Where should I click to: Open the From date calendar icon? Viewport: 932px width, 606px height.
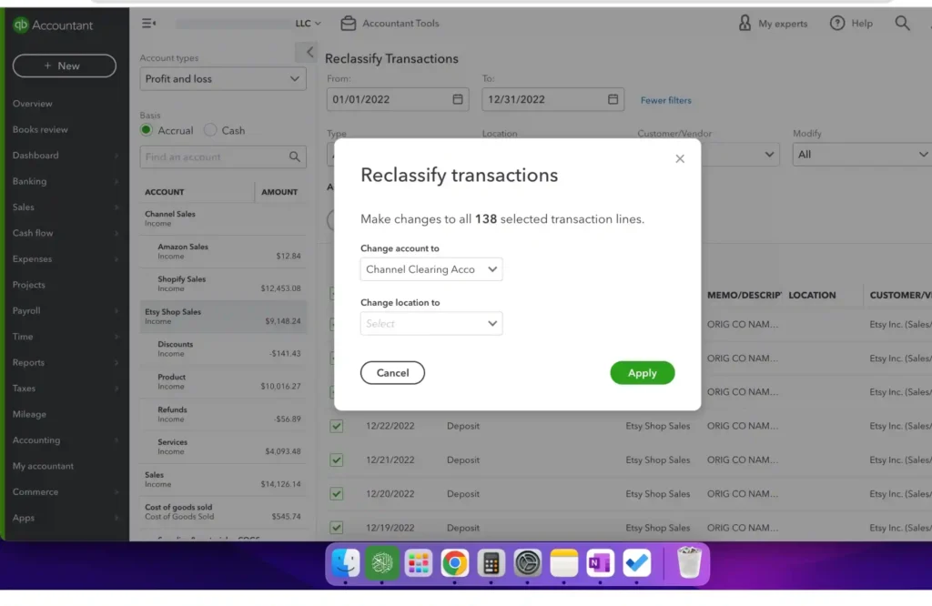tap(457, 99)
